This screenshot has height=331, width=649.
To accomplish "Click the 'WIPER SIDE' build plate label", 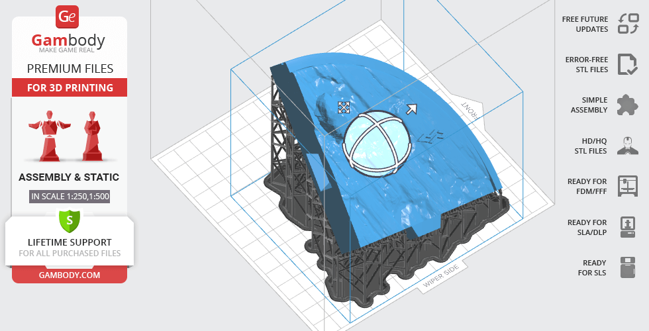I will coord(442,277).
